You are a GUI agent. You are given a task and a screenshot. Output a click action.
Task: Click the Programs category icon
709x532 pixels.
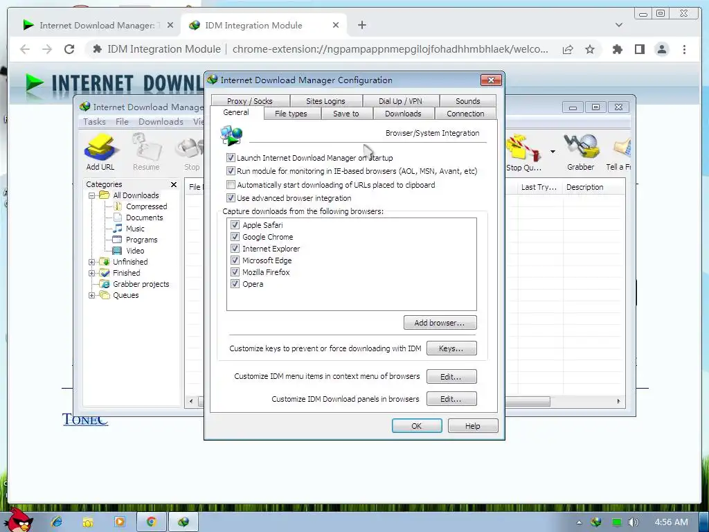coord(117,240)
